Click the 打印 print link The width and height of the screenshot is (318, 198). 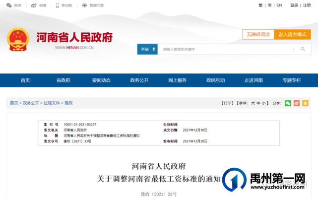point(227,103)
